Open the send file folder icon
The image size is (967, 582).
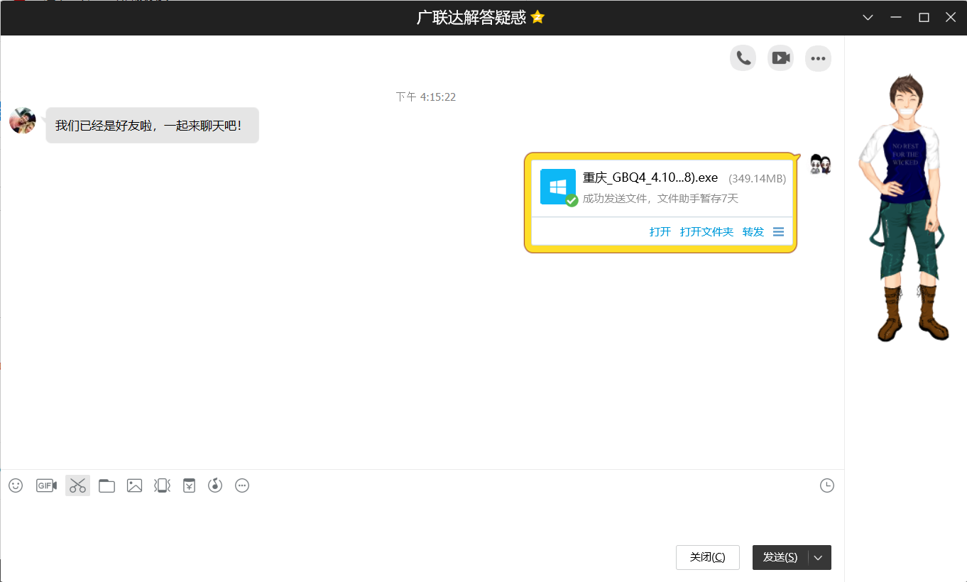106,485
